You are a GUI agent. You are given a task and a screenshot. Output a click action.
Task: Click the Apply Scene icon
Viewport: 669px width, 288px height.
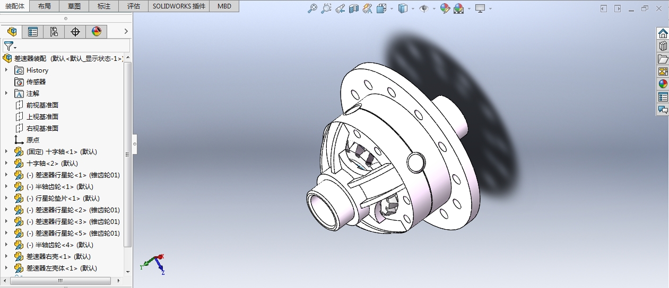point(459,8)
